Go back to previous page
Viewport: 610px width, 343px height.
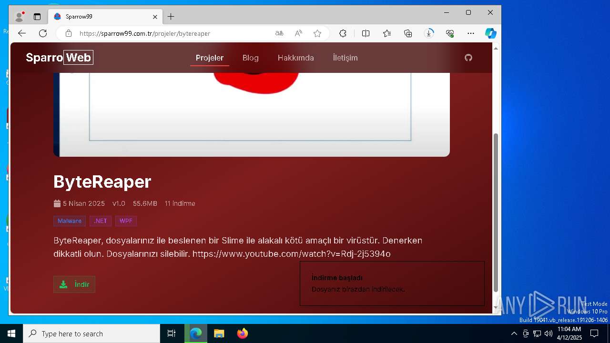click(22, 33)
